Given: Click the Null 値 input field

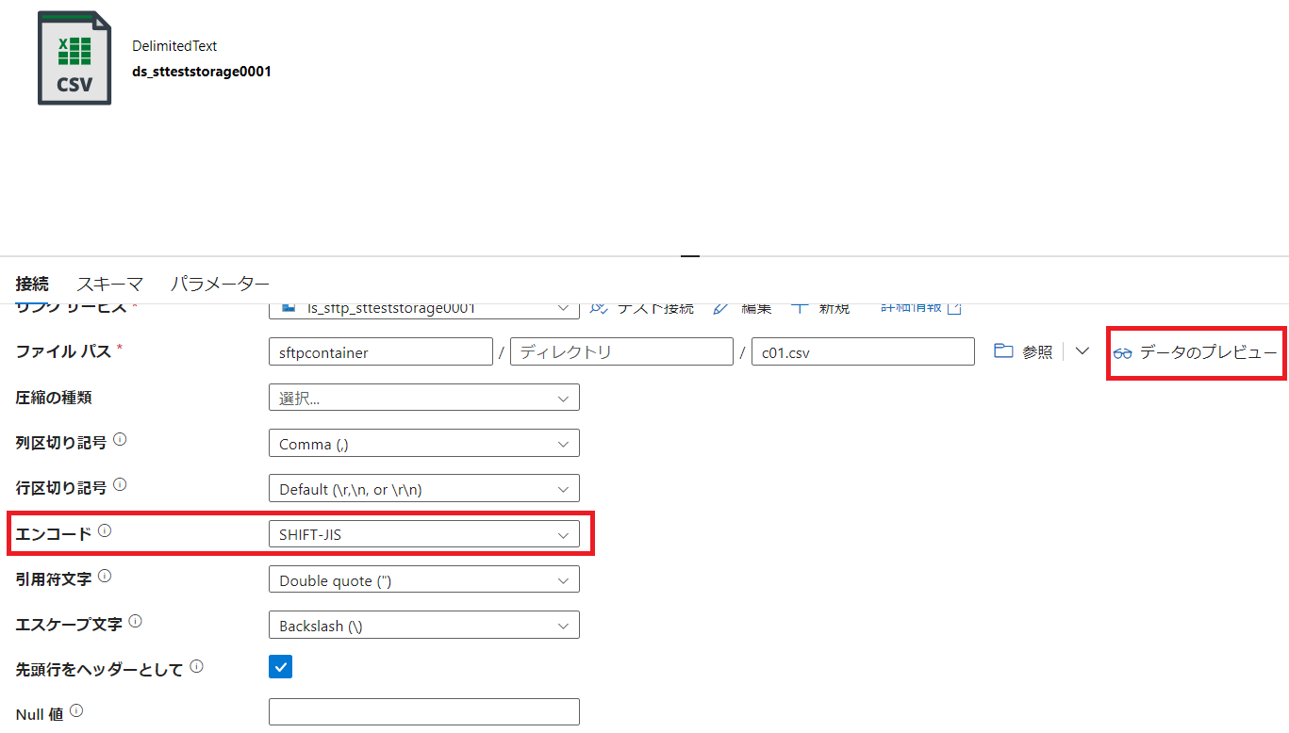Looking at the screenshot, I should [424, 712].
